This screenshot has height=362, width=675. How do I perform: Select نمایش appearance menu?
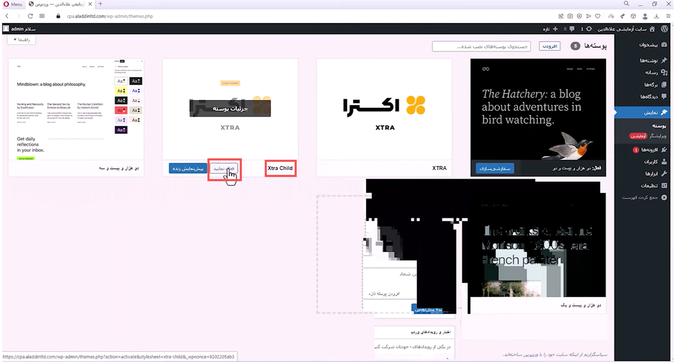[x=642, y=112]
